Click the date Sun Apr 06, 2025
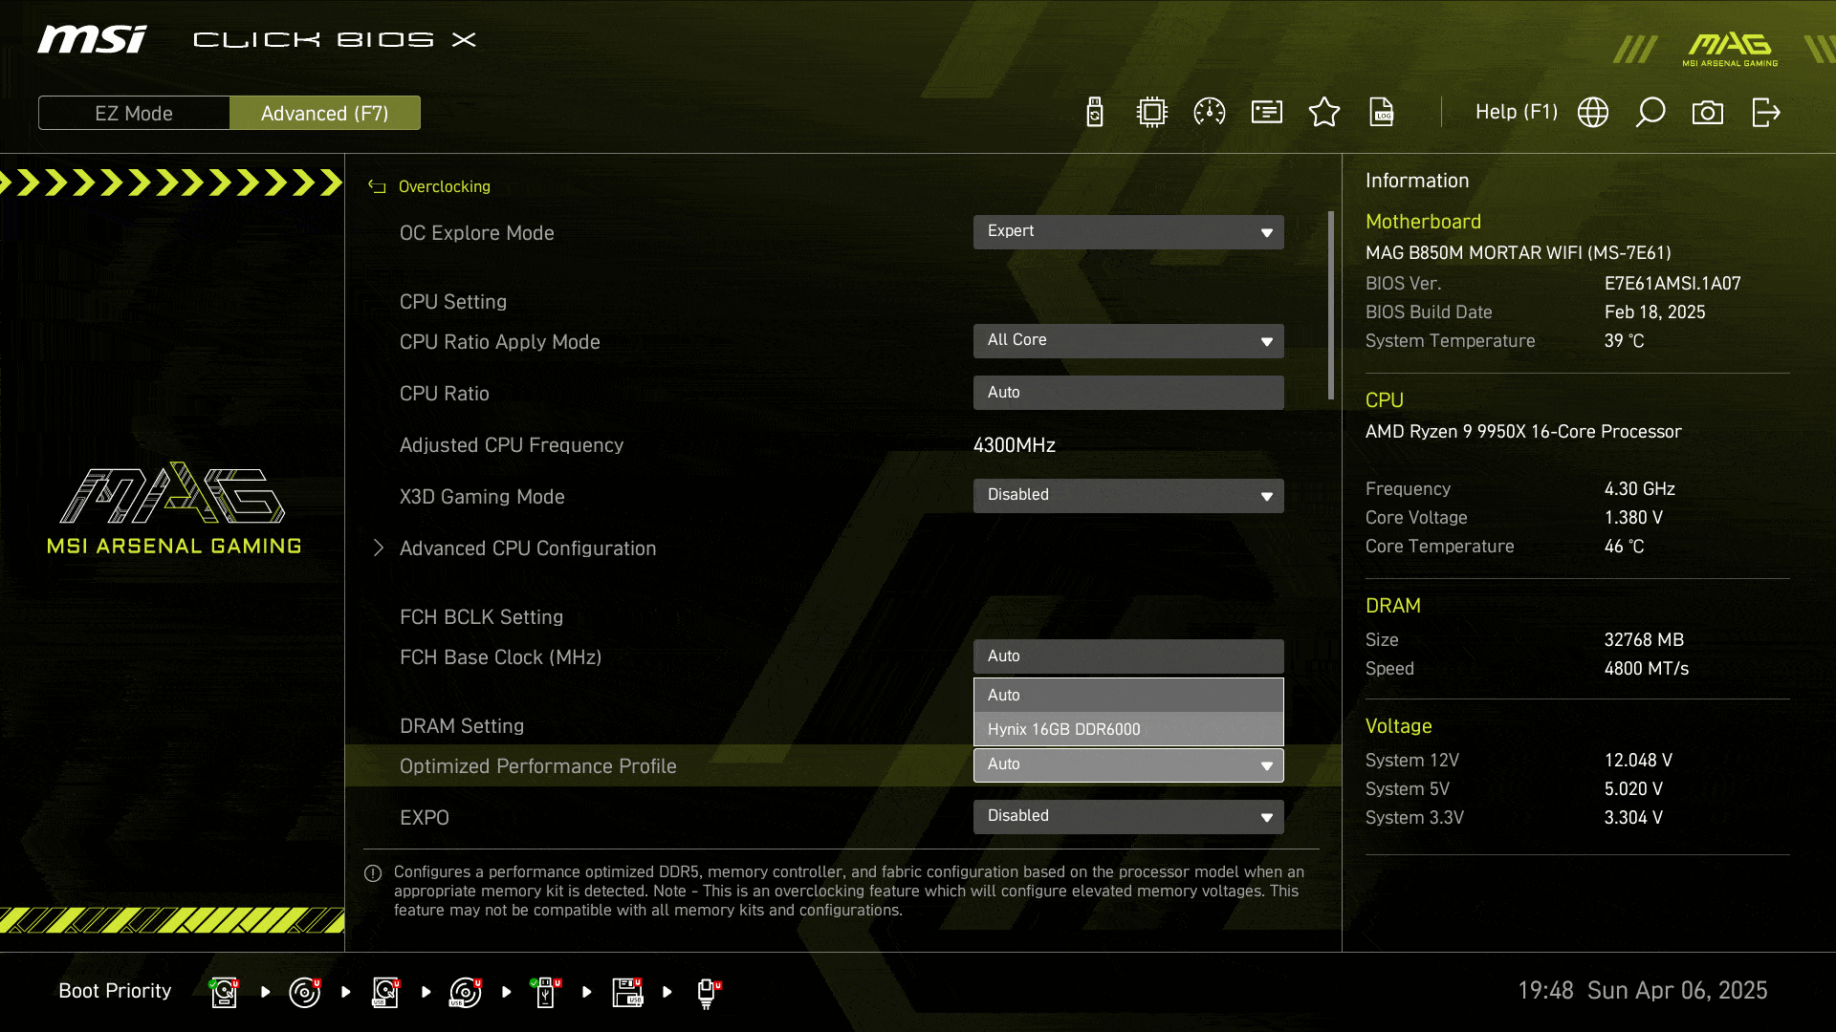This screenshot has height=1032, width=1836. [1677, 991]
